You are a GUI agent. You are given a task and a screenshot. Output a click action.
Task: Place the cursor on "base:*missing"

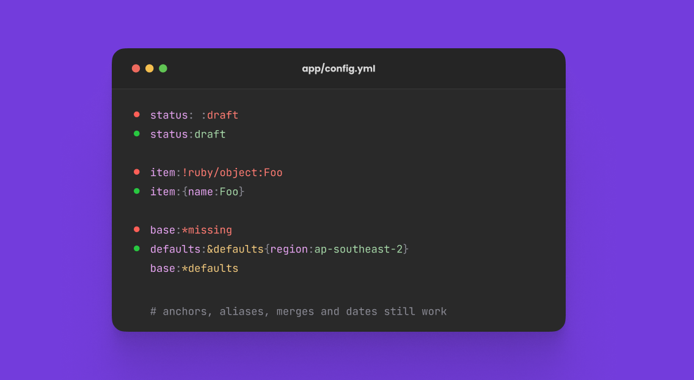191,230
